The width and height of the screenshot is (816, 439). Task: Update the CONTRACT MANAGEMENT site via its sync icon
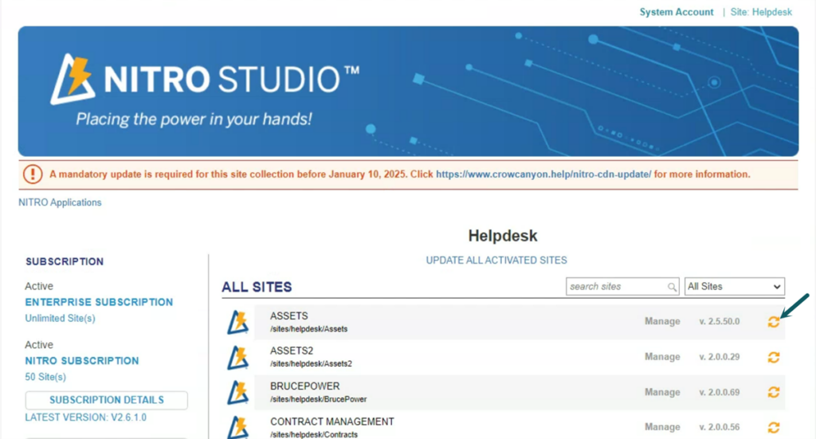[x=773, y=427]
